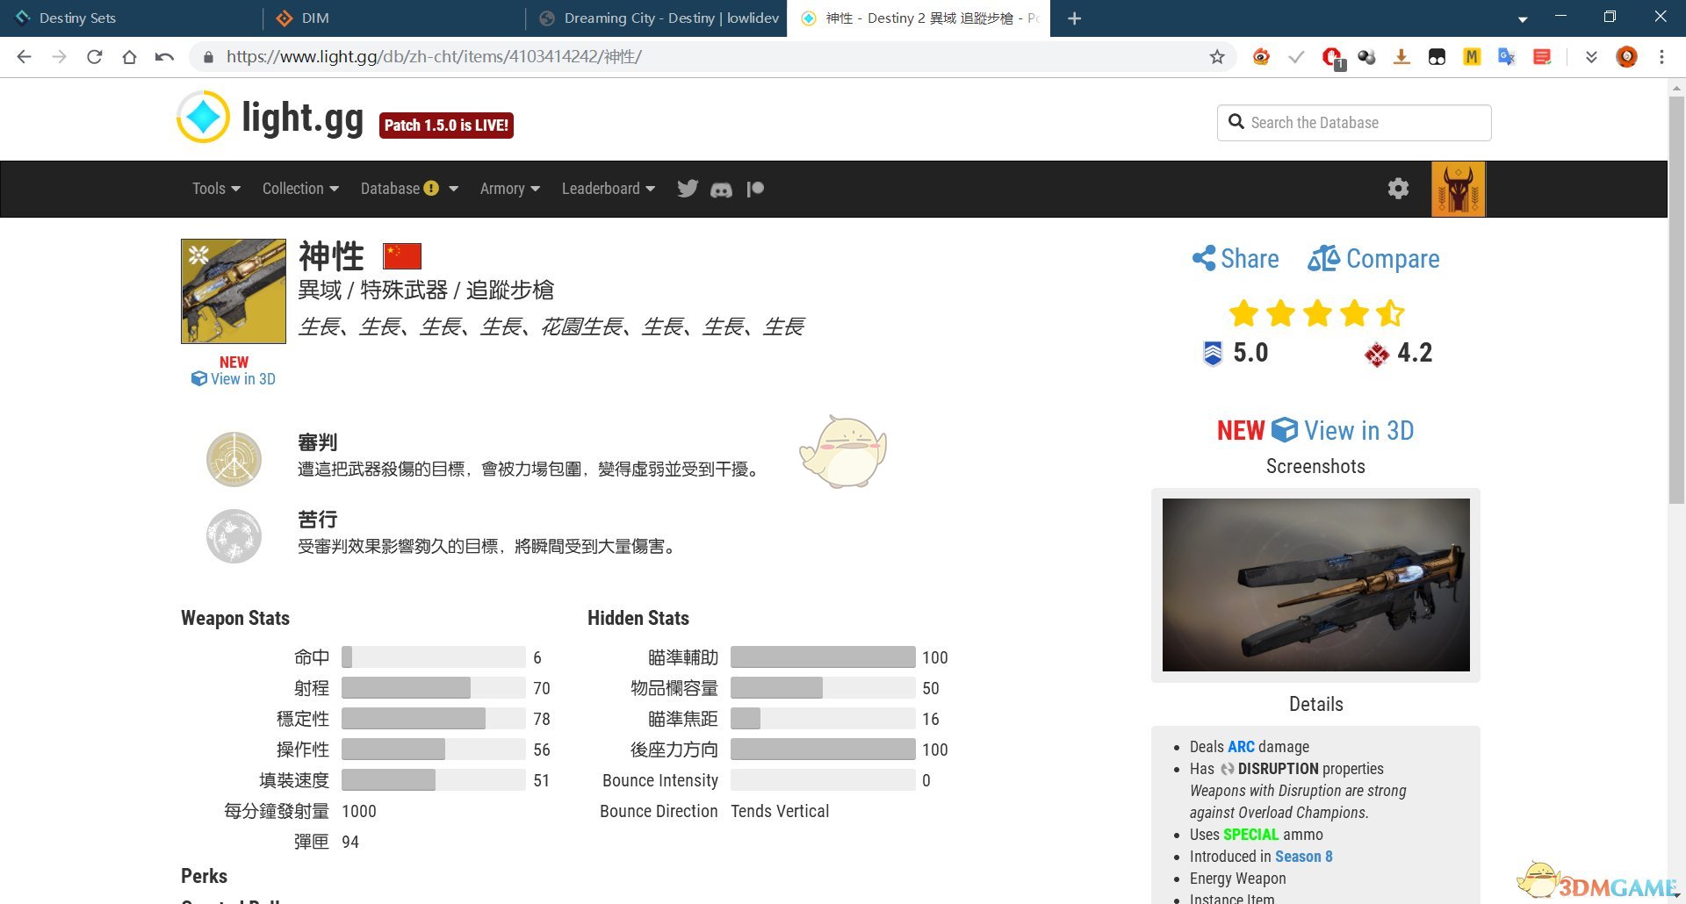Click the Season 8 link

click(x=1303, y=857)
